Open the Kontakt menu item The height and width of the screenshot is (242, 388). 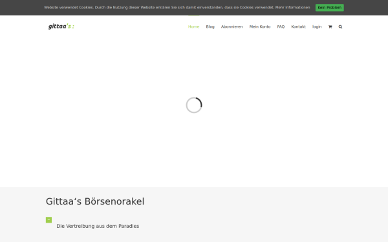coord(298,26)
